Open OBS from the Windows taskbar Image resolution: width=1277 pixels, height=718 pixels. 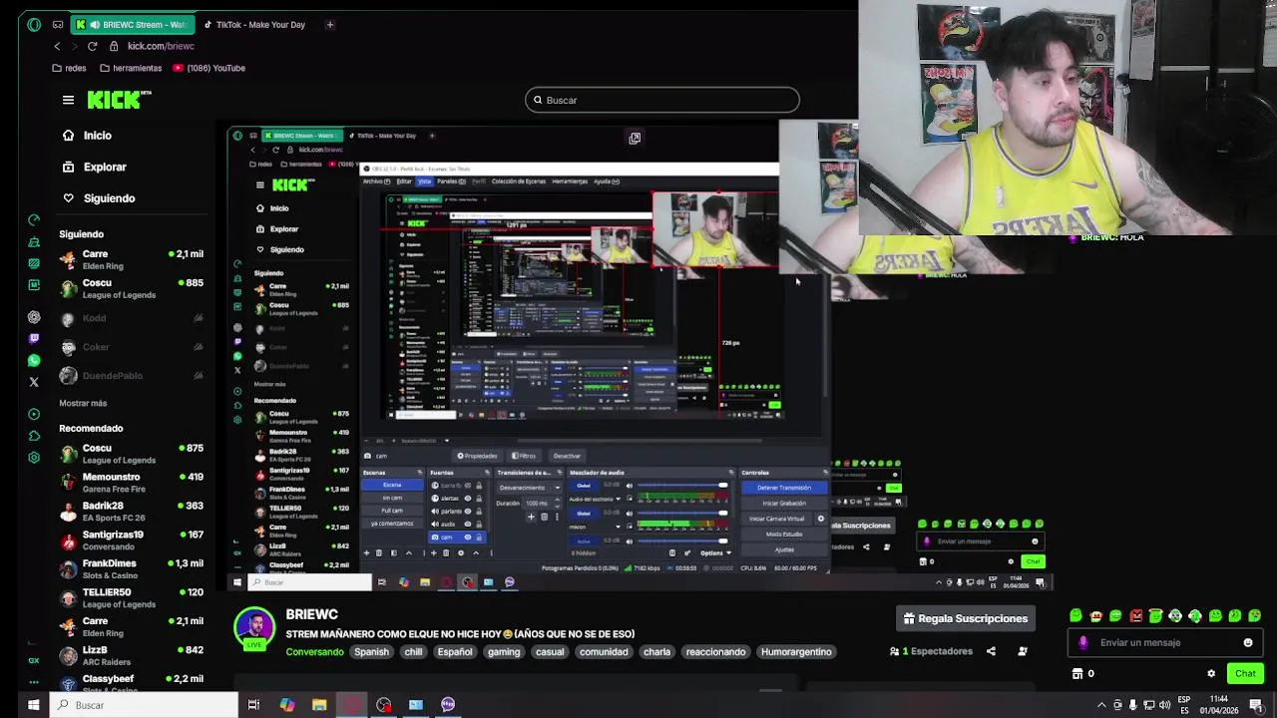pyautogui.click(x=384, y=705)
